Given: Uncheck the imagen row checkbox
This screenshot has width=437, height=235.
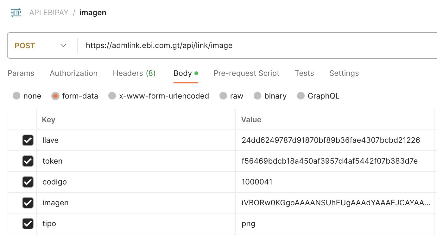Looking at the screenshot, I should click(x=28, y=202).
